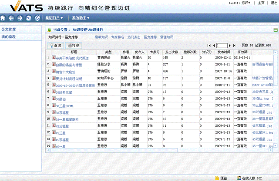The width and height of the screenshot is (279, 181).
Task: Go to the next page of results
Action: (230, 45)
